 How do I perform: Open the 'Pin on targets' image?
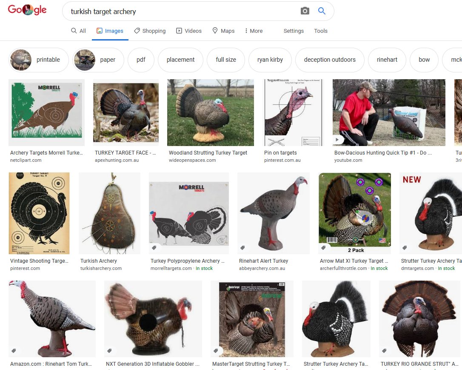tap(292, 112)
